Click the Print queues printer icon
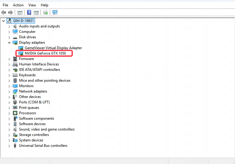Image resolution: width=235 pixels, height=164 pixels. coord(15,108)
